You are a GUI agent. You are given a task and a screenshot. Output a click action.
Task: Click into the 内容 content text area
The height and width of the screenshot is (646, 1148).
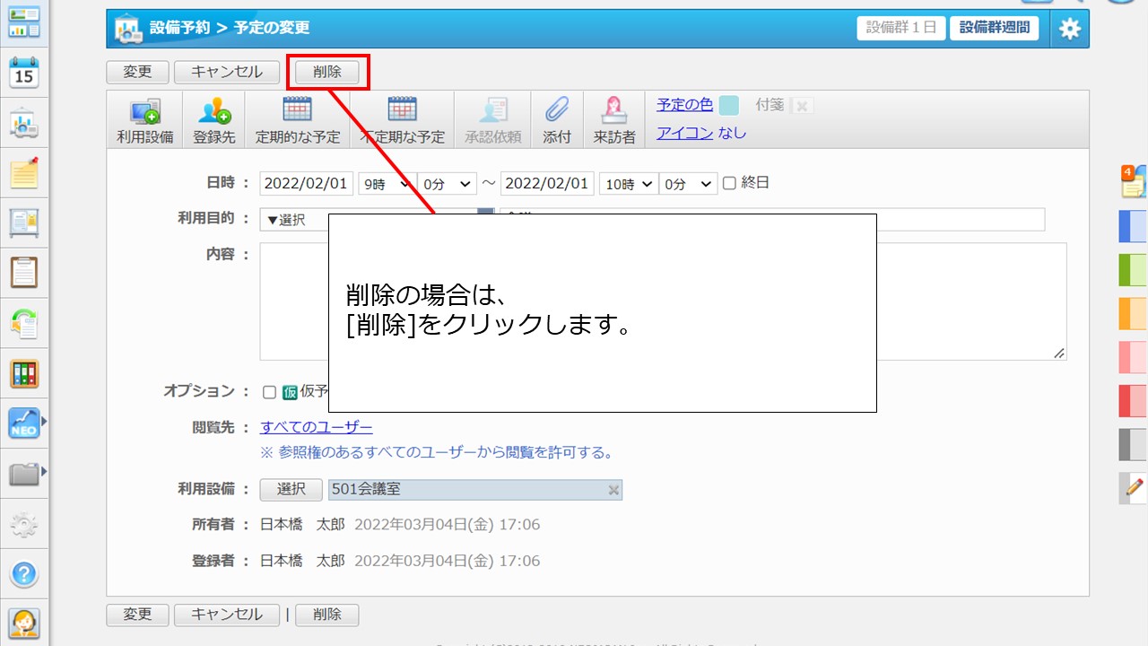tap(663, 301)
